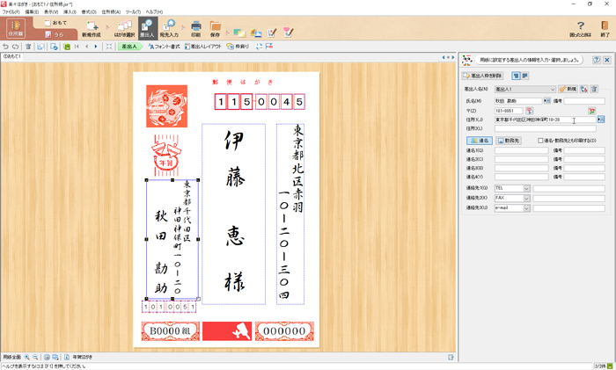
Task: Click the zoom in magnifier in status bar
Action: point(27,357)
